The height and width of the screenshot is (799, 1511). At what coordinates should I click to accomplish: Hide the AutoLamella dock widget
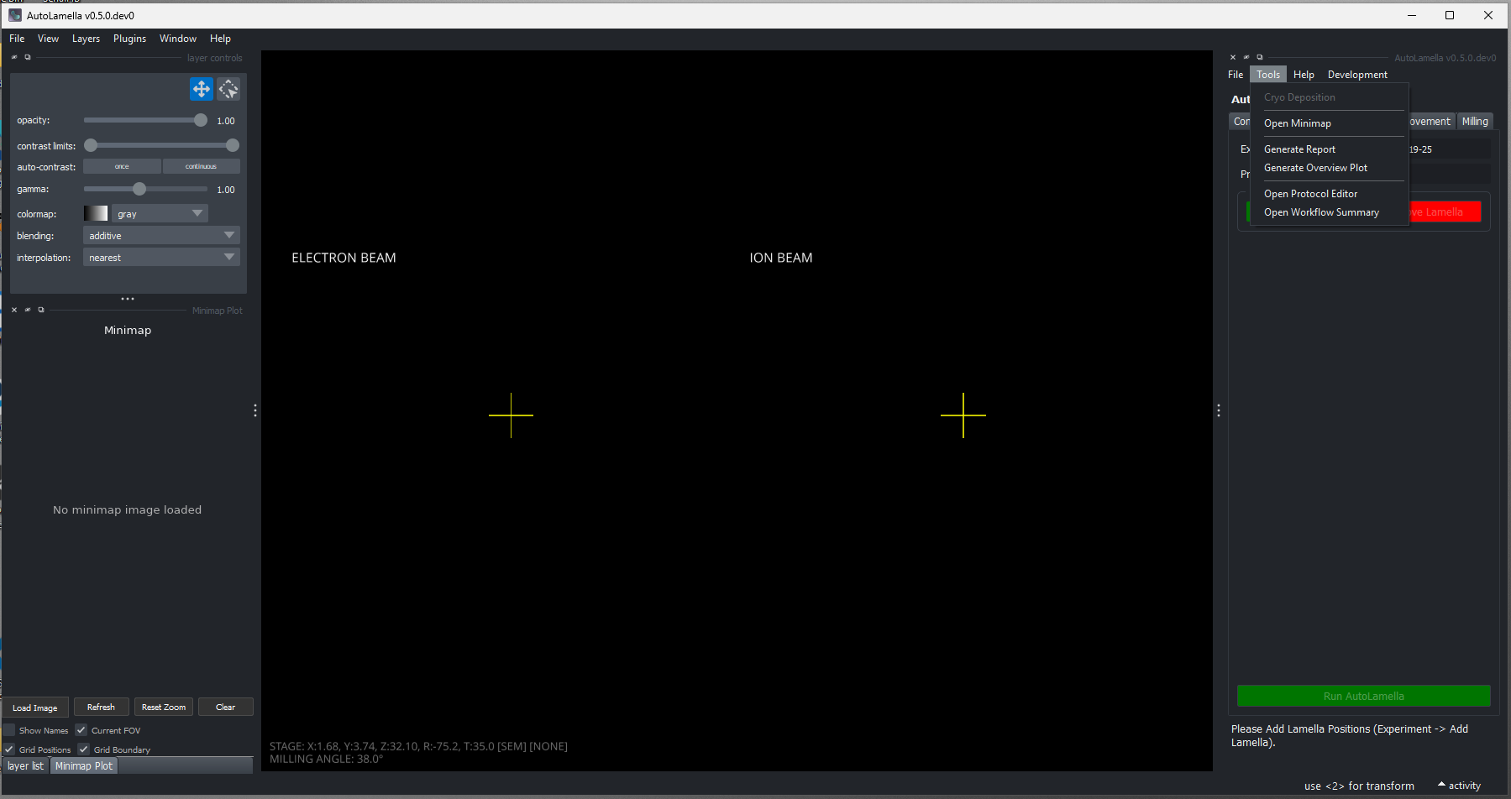(1246, 58)
